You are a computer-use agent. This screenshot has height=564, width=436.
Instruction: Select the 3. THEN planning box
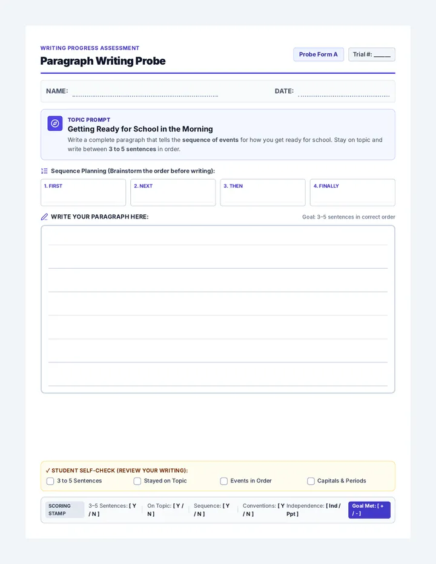[263, 192]
